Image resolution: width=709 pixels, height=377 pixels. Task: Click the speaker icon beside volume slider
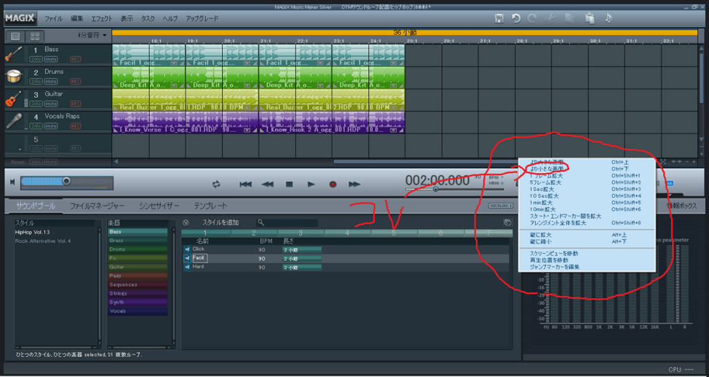[12, 182]
